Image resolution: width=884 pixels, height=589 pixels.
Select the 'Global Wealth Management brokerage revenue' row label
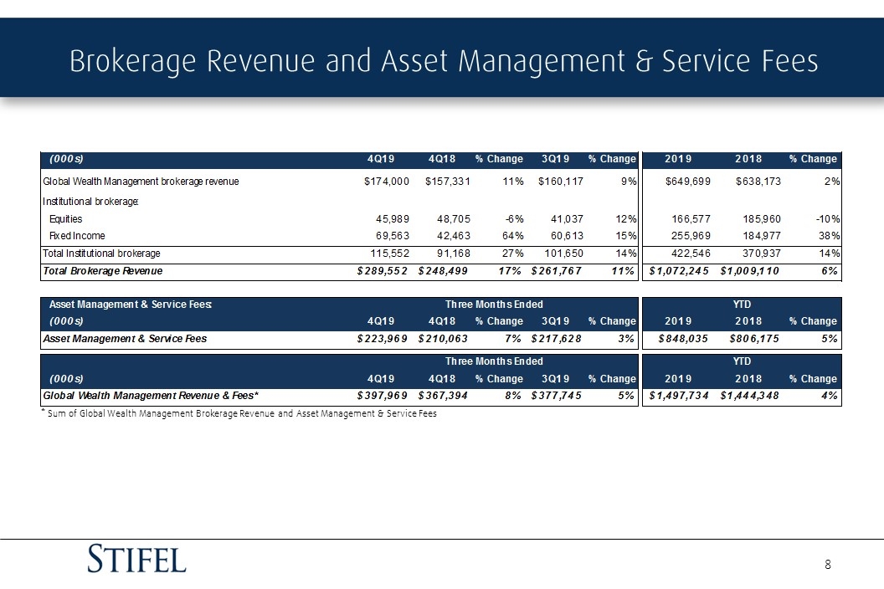tap(141, 182)
